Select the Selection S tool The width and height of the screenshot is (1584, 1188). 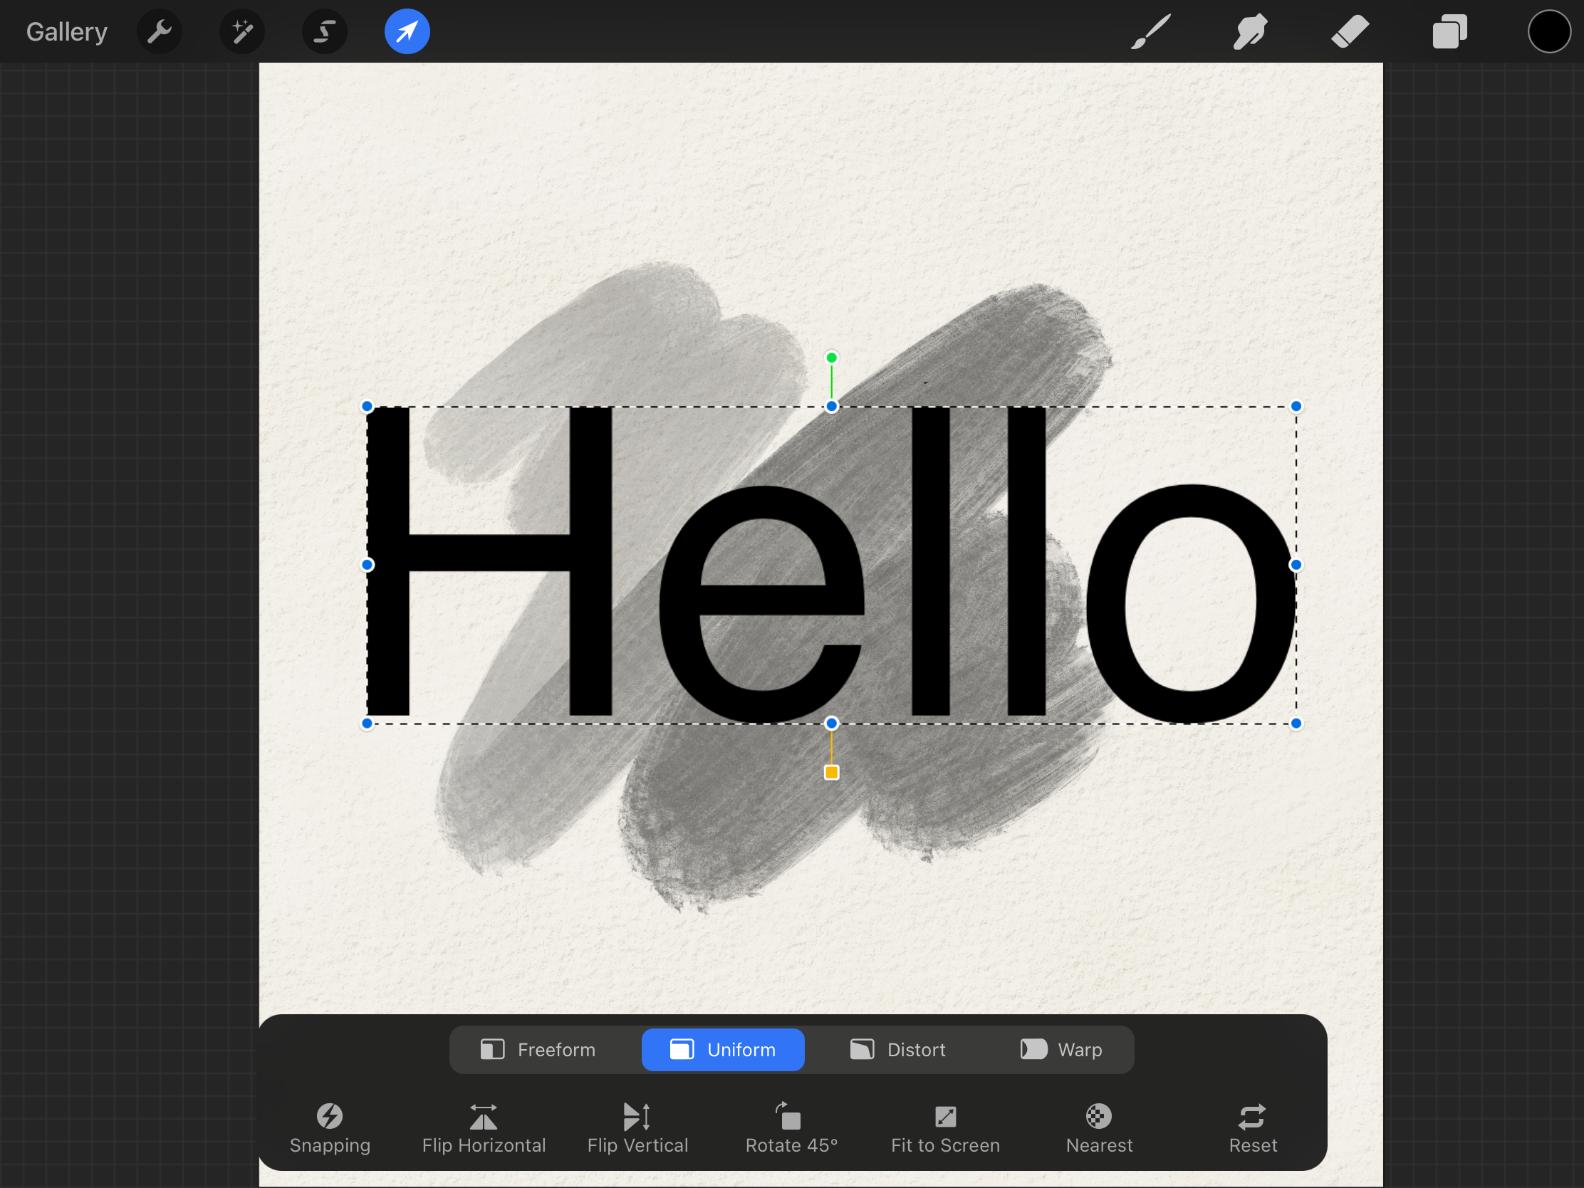click(324, 31)
